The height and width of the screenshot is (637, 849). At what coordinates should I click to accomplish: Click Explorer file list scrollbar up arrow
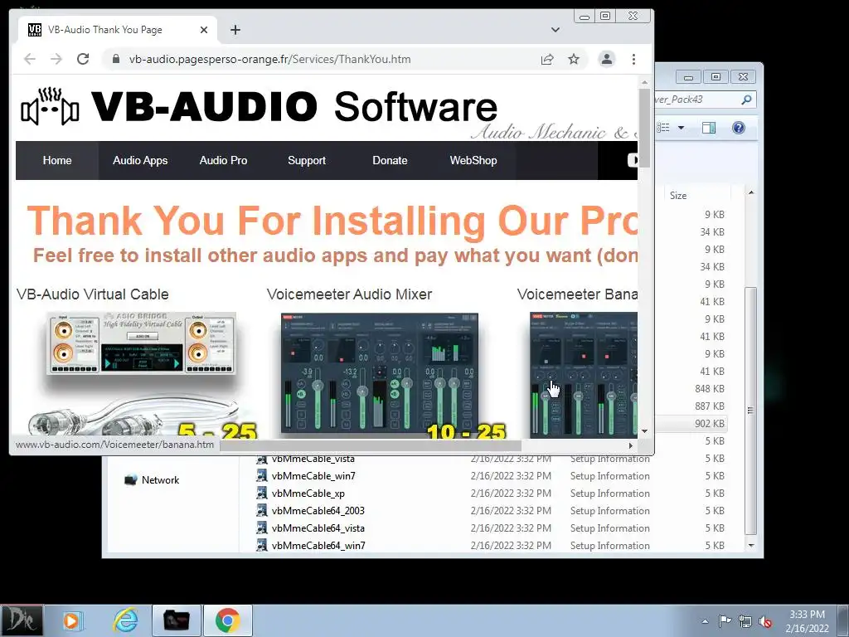tap(751, 192)
